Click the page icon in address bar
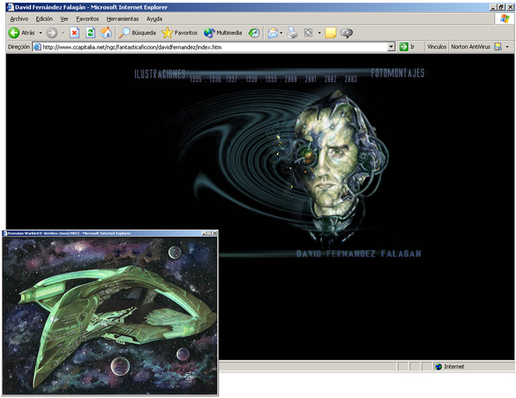The height and width of the screenshot is (398, 516). [37, 47]
